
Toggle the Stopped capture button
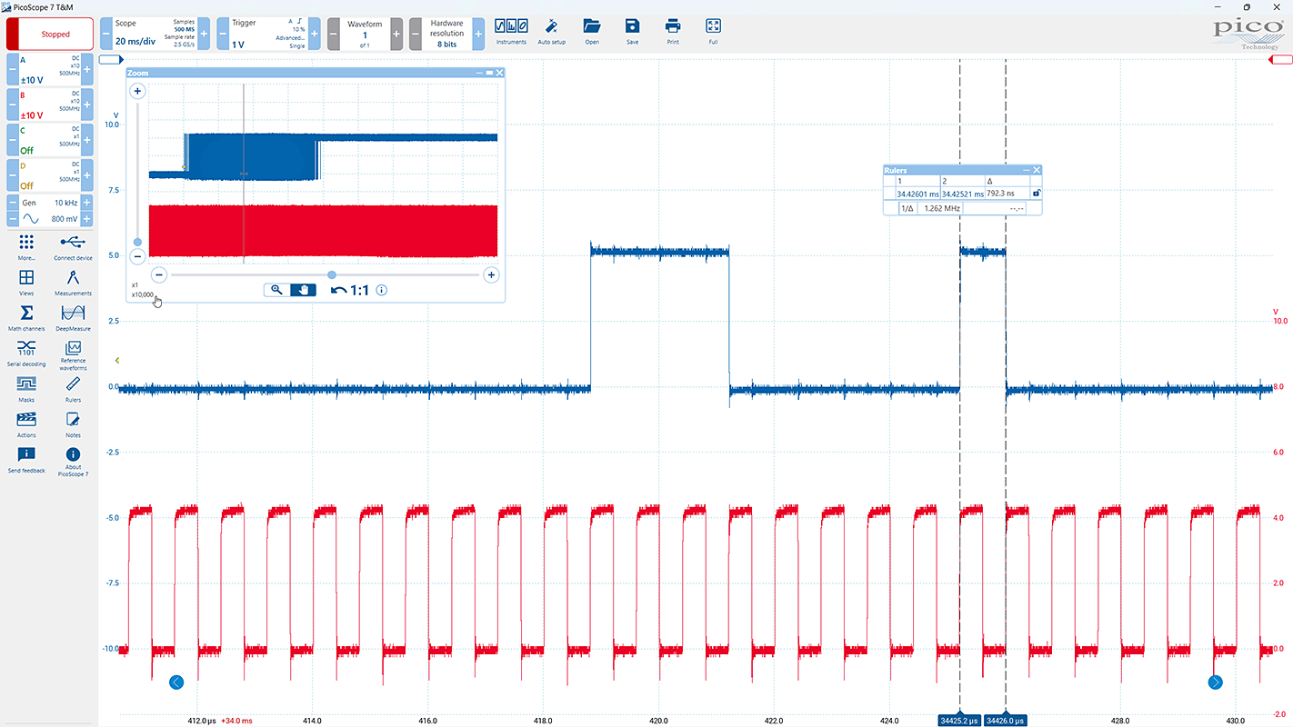50,35
